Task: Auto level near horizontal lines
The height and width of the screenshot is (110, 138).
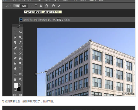Action: coord(36,6)
